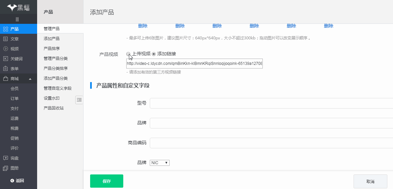Open 文章 section via its icon
The image size is (393, 189).
[5, 39]
